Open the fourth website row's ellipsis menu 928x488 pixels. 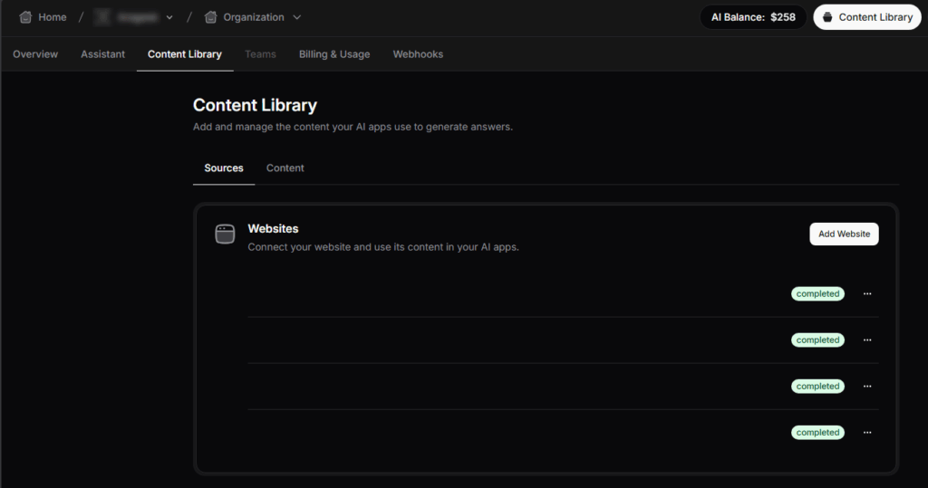[867, 433]
